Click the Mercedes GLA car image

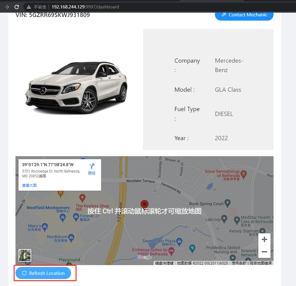point(77,88)
